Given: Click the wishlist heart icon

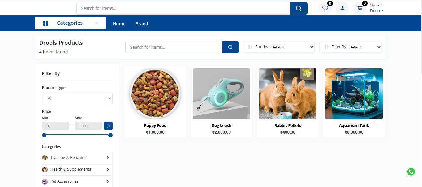Looking at the screenshot, I should pyautogui.click(x=325, y=8).
